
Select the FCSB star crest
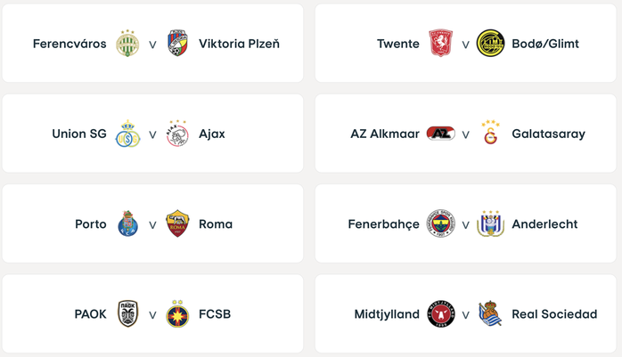177,313
